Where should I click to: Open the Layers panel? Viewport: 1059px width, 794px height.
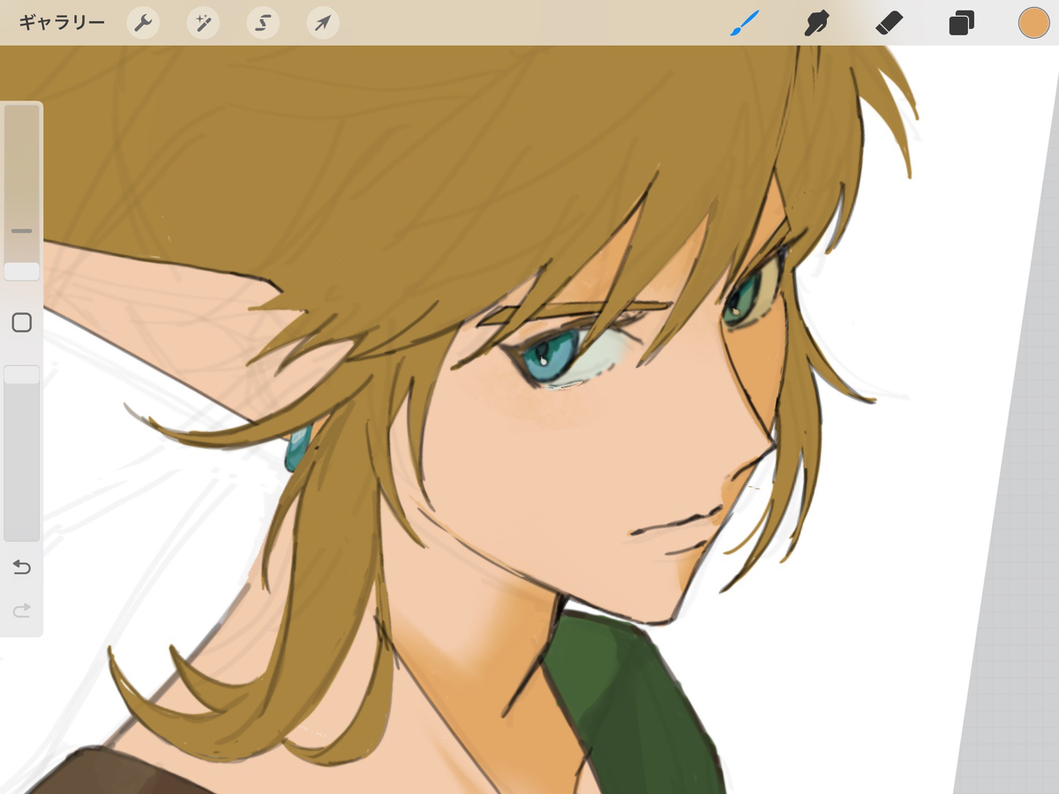(961, 23)
